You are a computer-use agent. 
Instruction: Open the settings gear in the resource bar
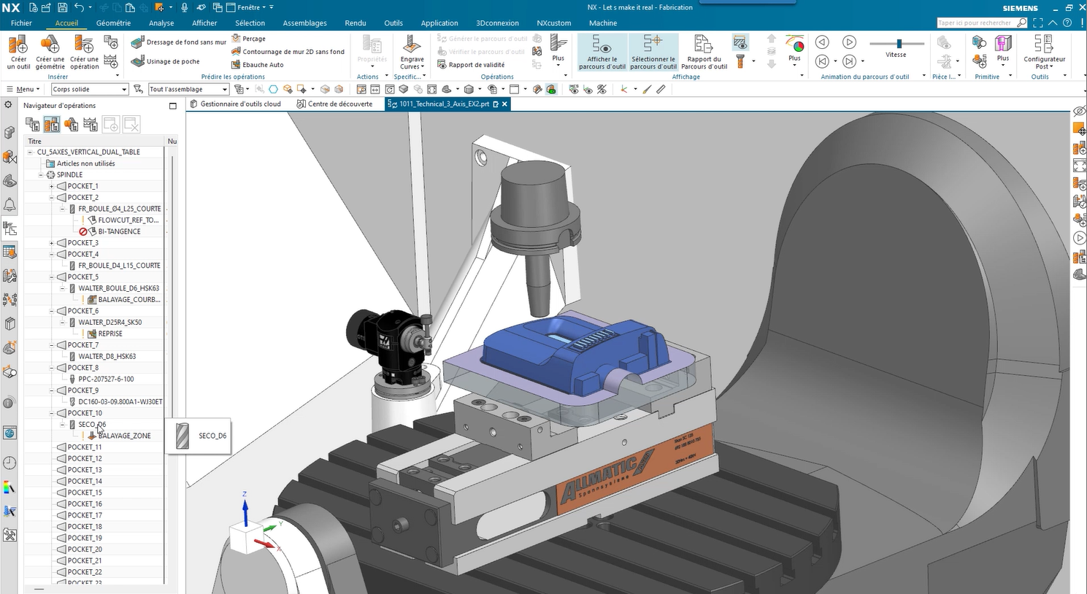click(x=9, y=105)
